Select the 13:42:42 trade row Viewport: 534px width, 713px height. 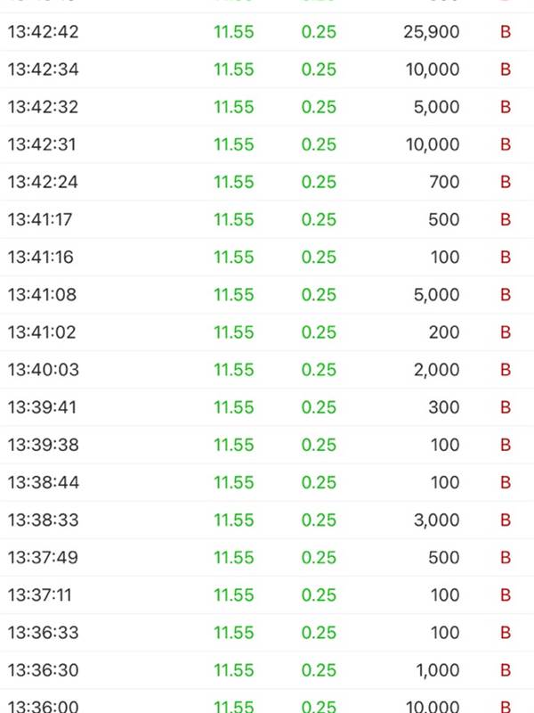click(x=267, y=32)
